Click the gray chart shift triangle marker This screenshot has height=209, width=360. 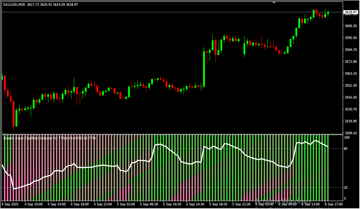pos(274,3)
